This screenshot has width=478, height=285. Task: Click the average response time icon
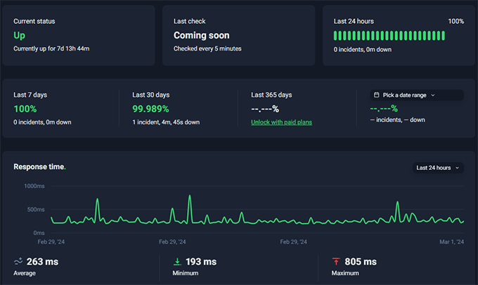(x=19, y=262)
